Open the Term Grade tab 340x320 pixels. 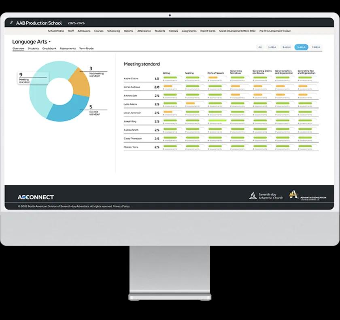pos(86,49)
